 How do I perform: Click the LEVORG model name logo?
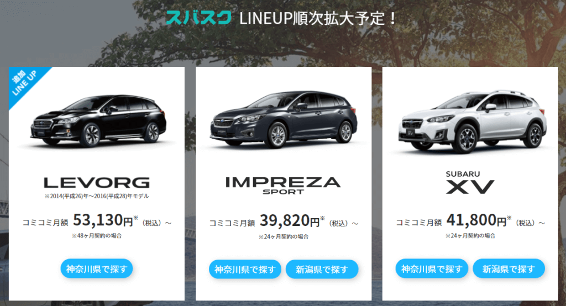[x=97, y=183]
